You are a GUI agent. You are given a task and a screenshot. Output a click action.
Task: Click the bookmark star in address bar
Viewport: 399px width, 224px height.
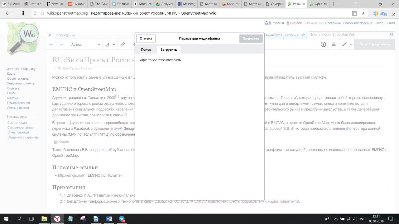click(x=363, y=13)
